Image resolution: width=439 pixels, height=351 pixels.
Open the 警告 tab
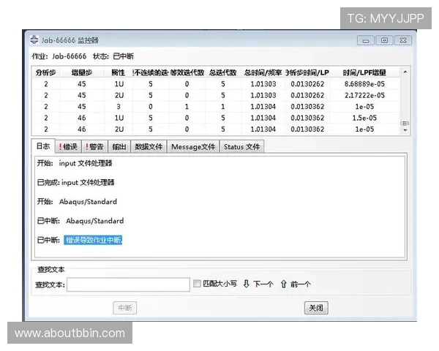pyautogui.click(x=94, y=147)
